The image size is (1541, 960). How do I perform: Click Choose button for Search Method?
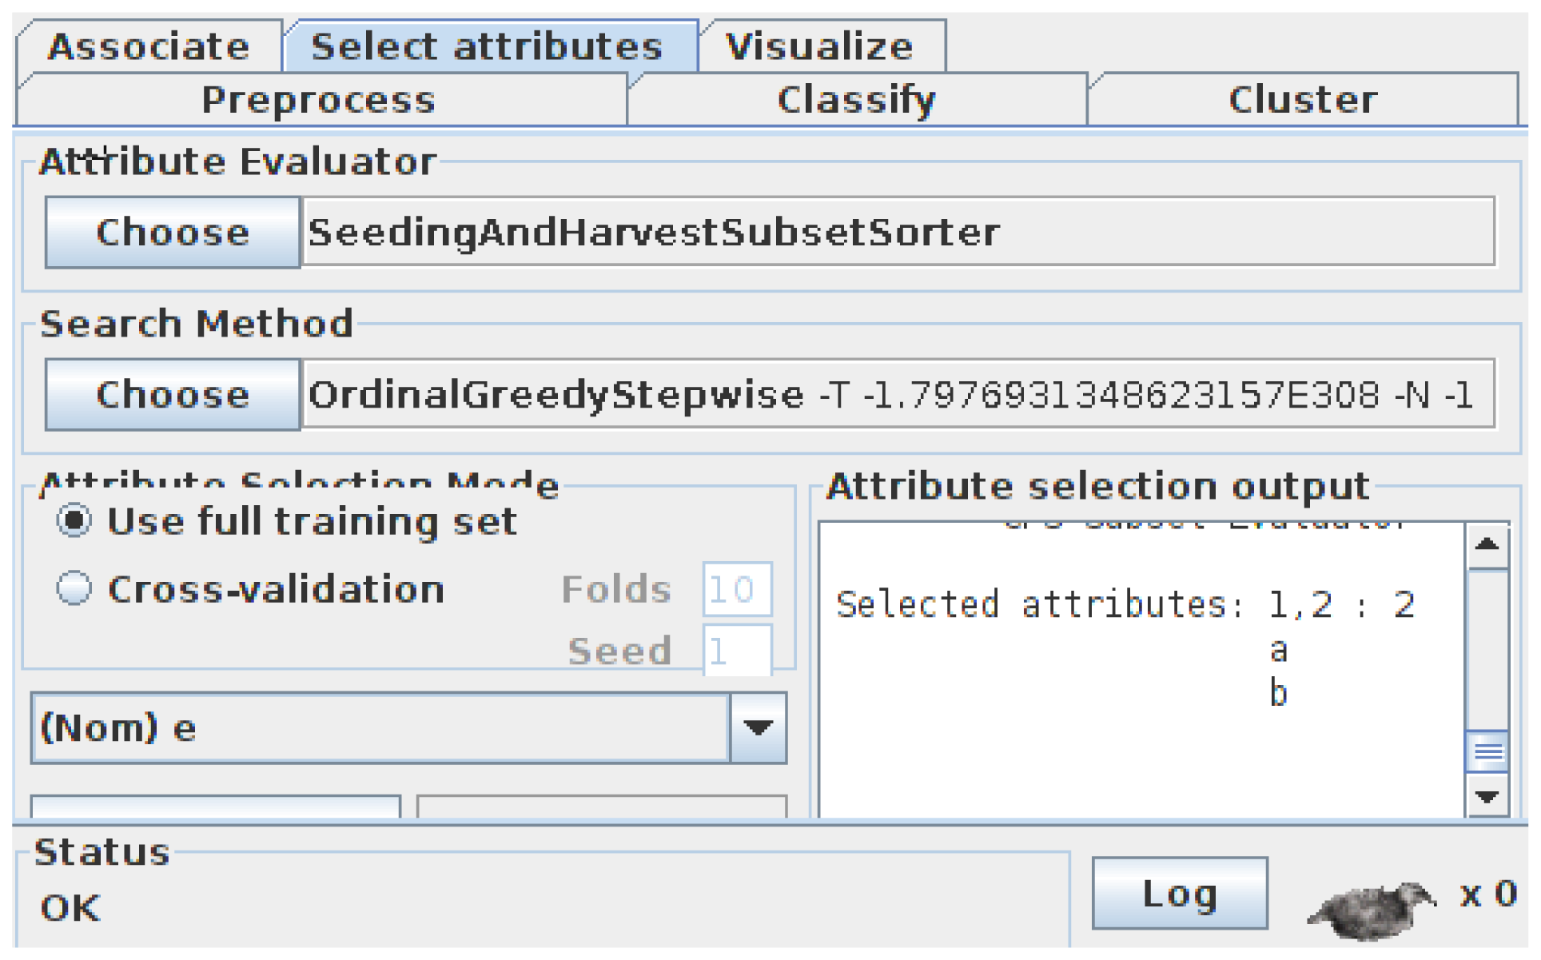click(x=173, y=395)
